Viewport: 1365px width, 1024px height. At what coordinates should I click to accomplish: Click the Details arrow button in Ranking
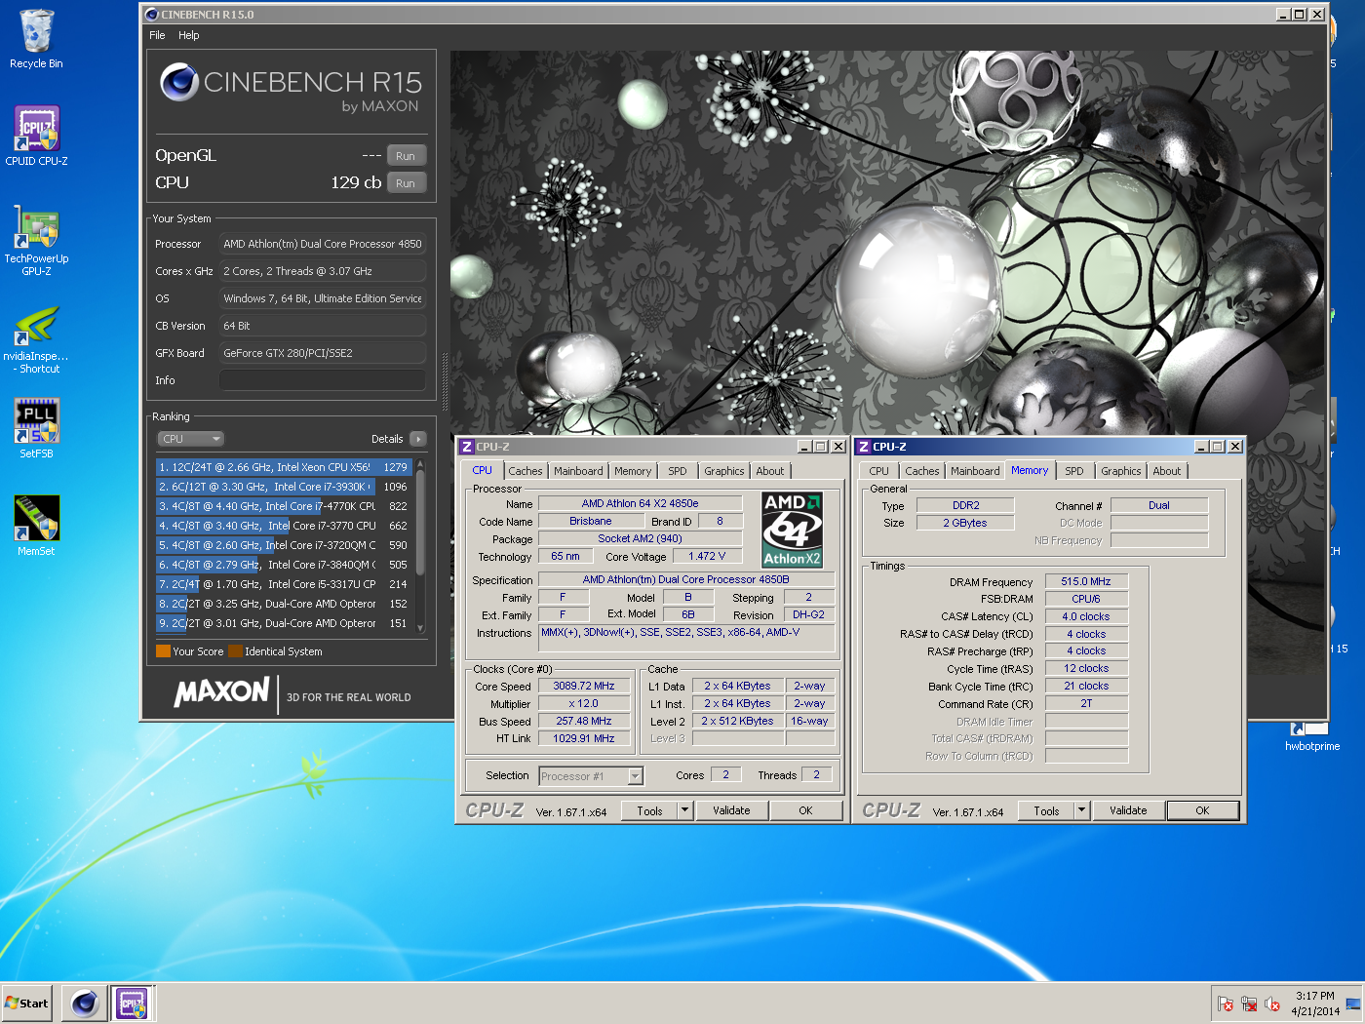click(x=418, y=439)
